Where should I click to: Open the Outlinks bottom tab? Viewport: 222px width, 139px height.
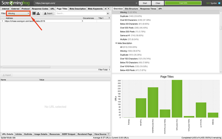point(28,134)
